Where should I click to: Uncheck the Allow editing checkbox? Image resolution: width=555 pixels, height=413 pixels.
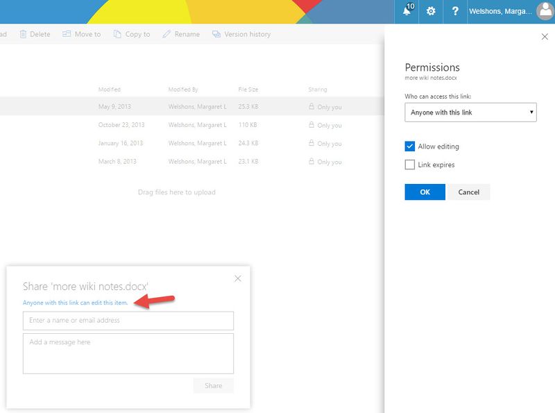pos(410,146)
